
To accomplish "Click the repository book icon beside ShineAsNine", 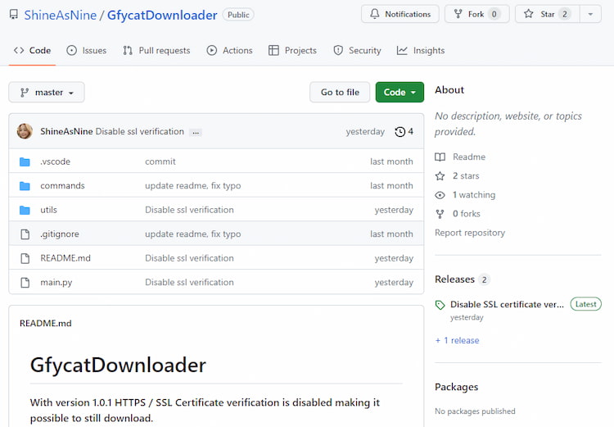I will coord(14,15).
